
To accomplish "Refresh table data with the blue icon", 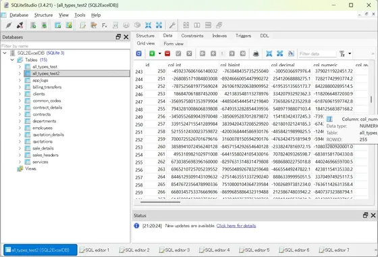I will click(x=139, y=53).
